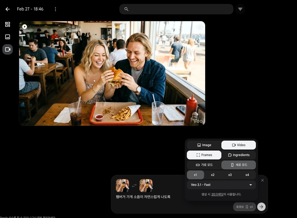Show videos via sidebar camera icon
Screen dimensions: 297x218
pos(8,49)
